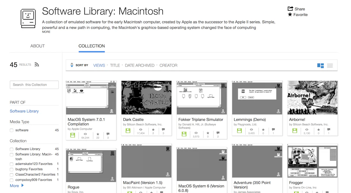The width and height of the screenshot is (351, 193).
Task: Click the Share icon
Action: pos(290,9)
